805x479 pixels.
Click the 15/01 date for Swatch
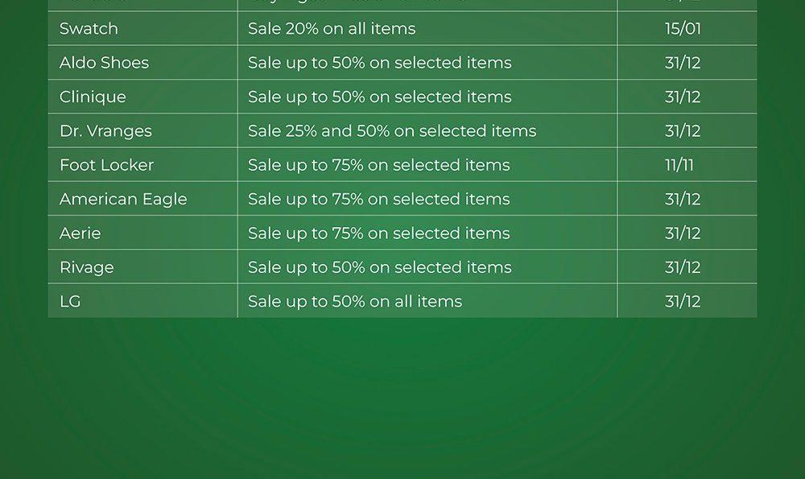click(x=683, y=29)
